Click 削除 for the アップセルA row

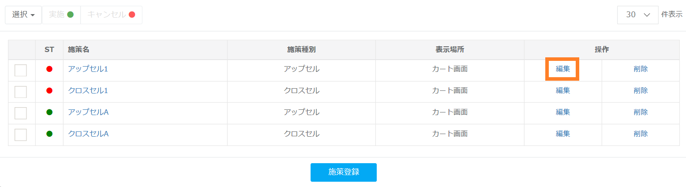tap(641, 112)
